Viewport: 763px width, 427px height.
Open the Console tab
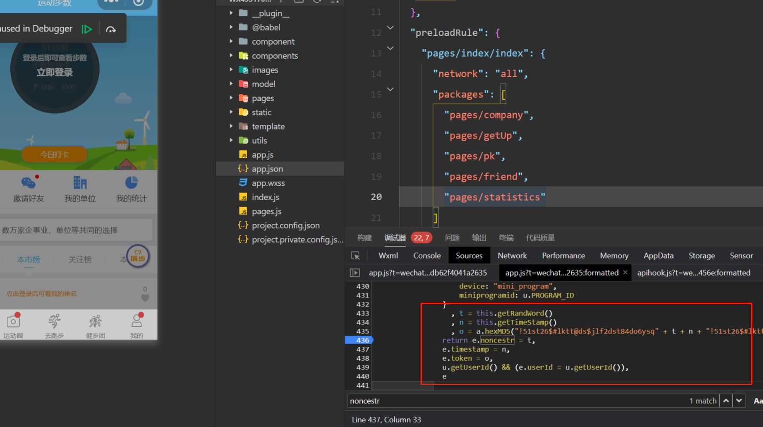pyautogui.click(x=427, y=256)
